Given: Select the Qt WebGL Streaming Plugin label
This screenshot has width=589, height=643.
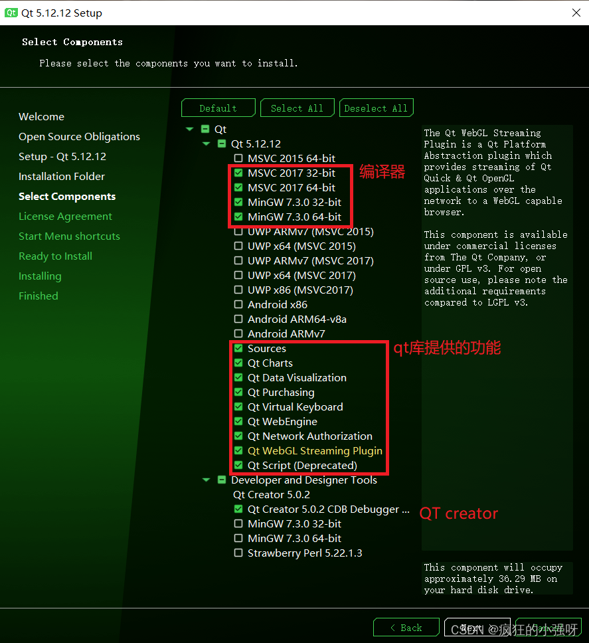Looking at the screenshot, I should (x=315, y=450).
